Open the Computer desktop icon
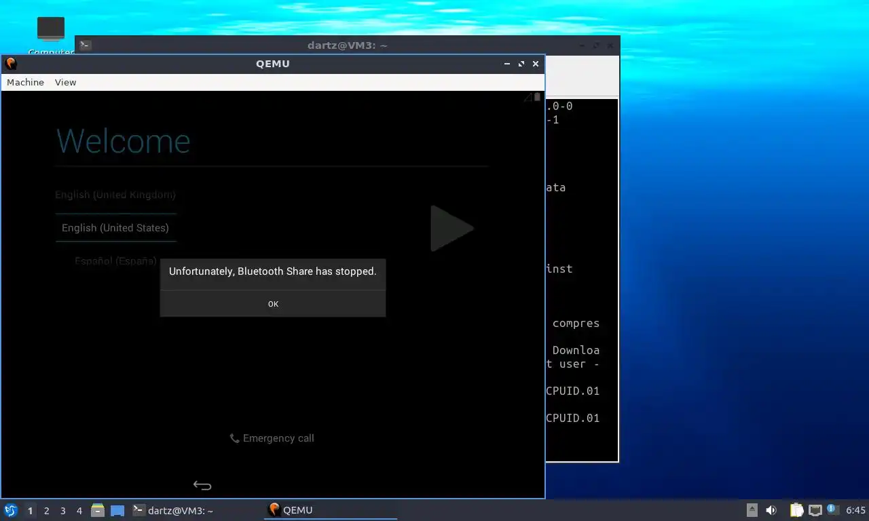This screenshot has height=521, width=869. tap(51, 35)
